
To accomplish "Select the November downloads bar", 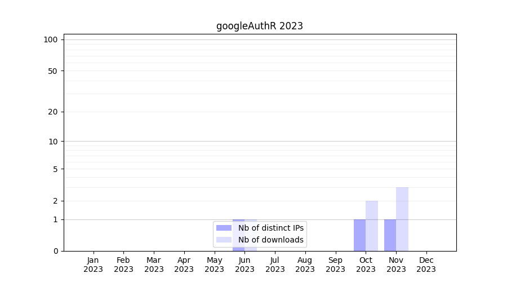I will point(402,219).
